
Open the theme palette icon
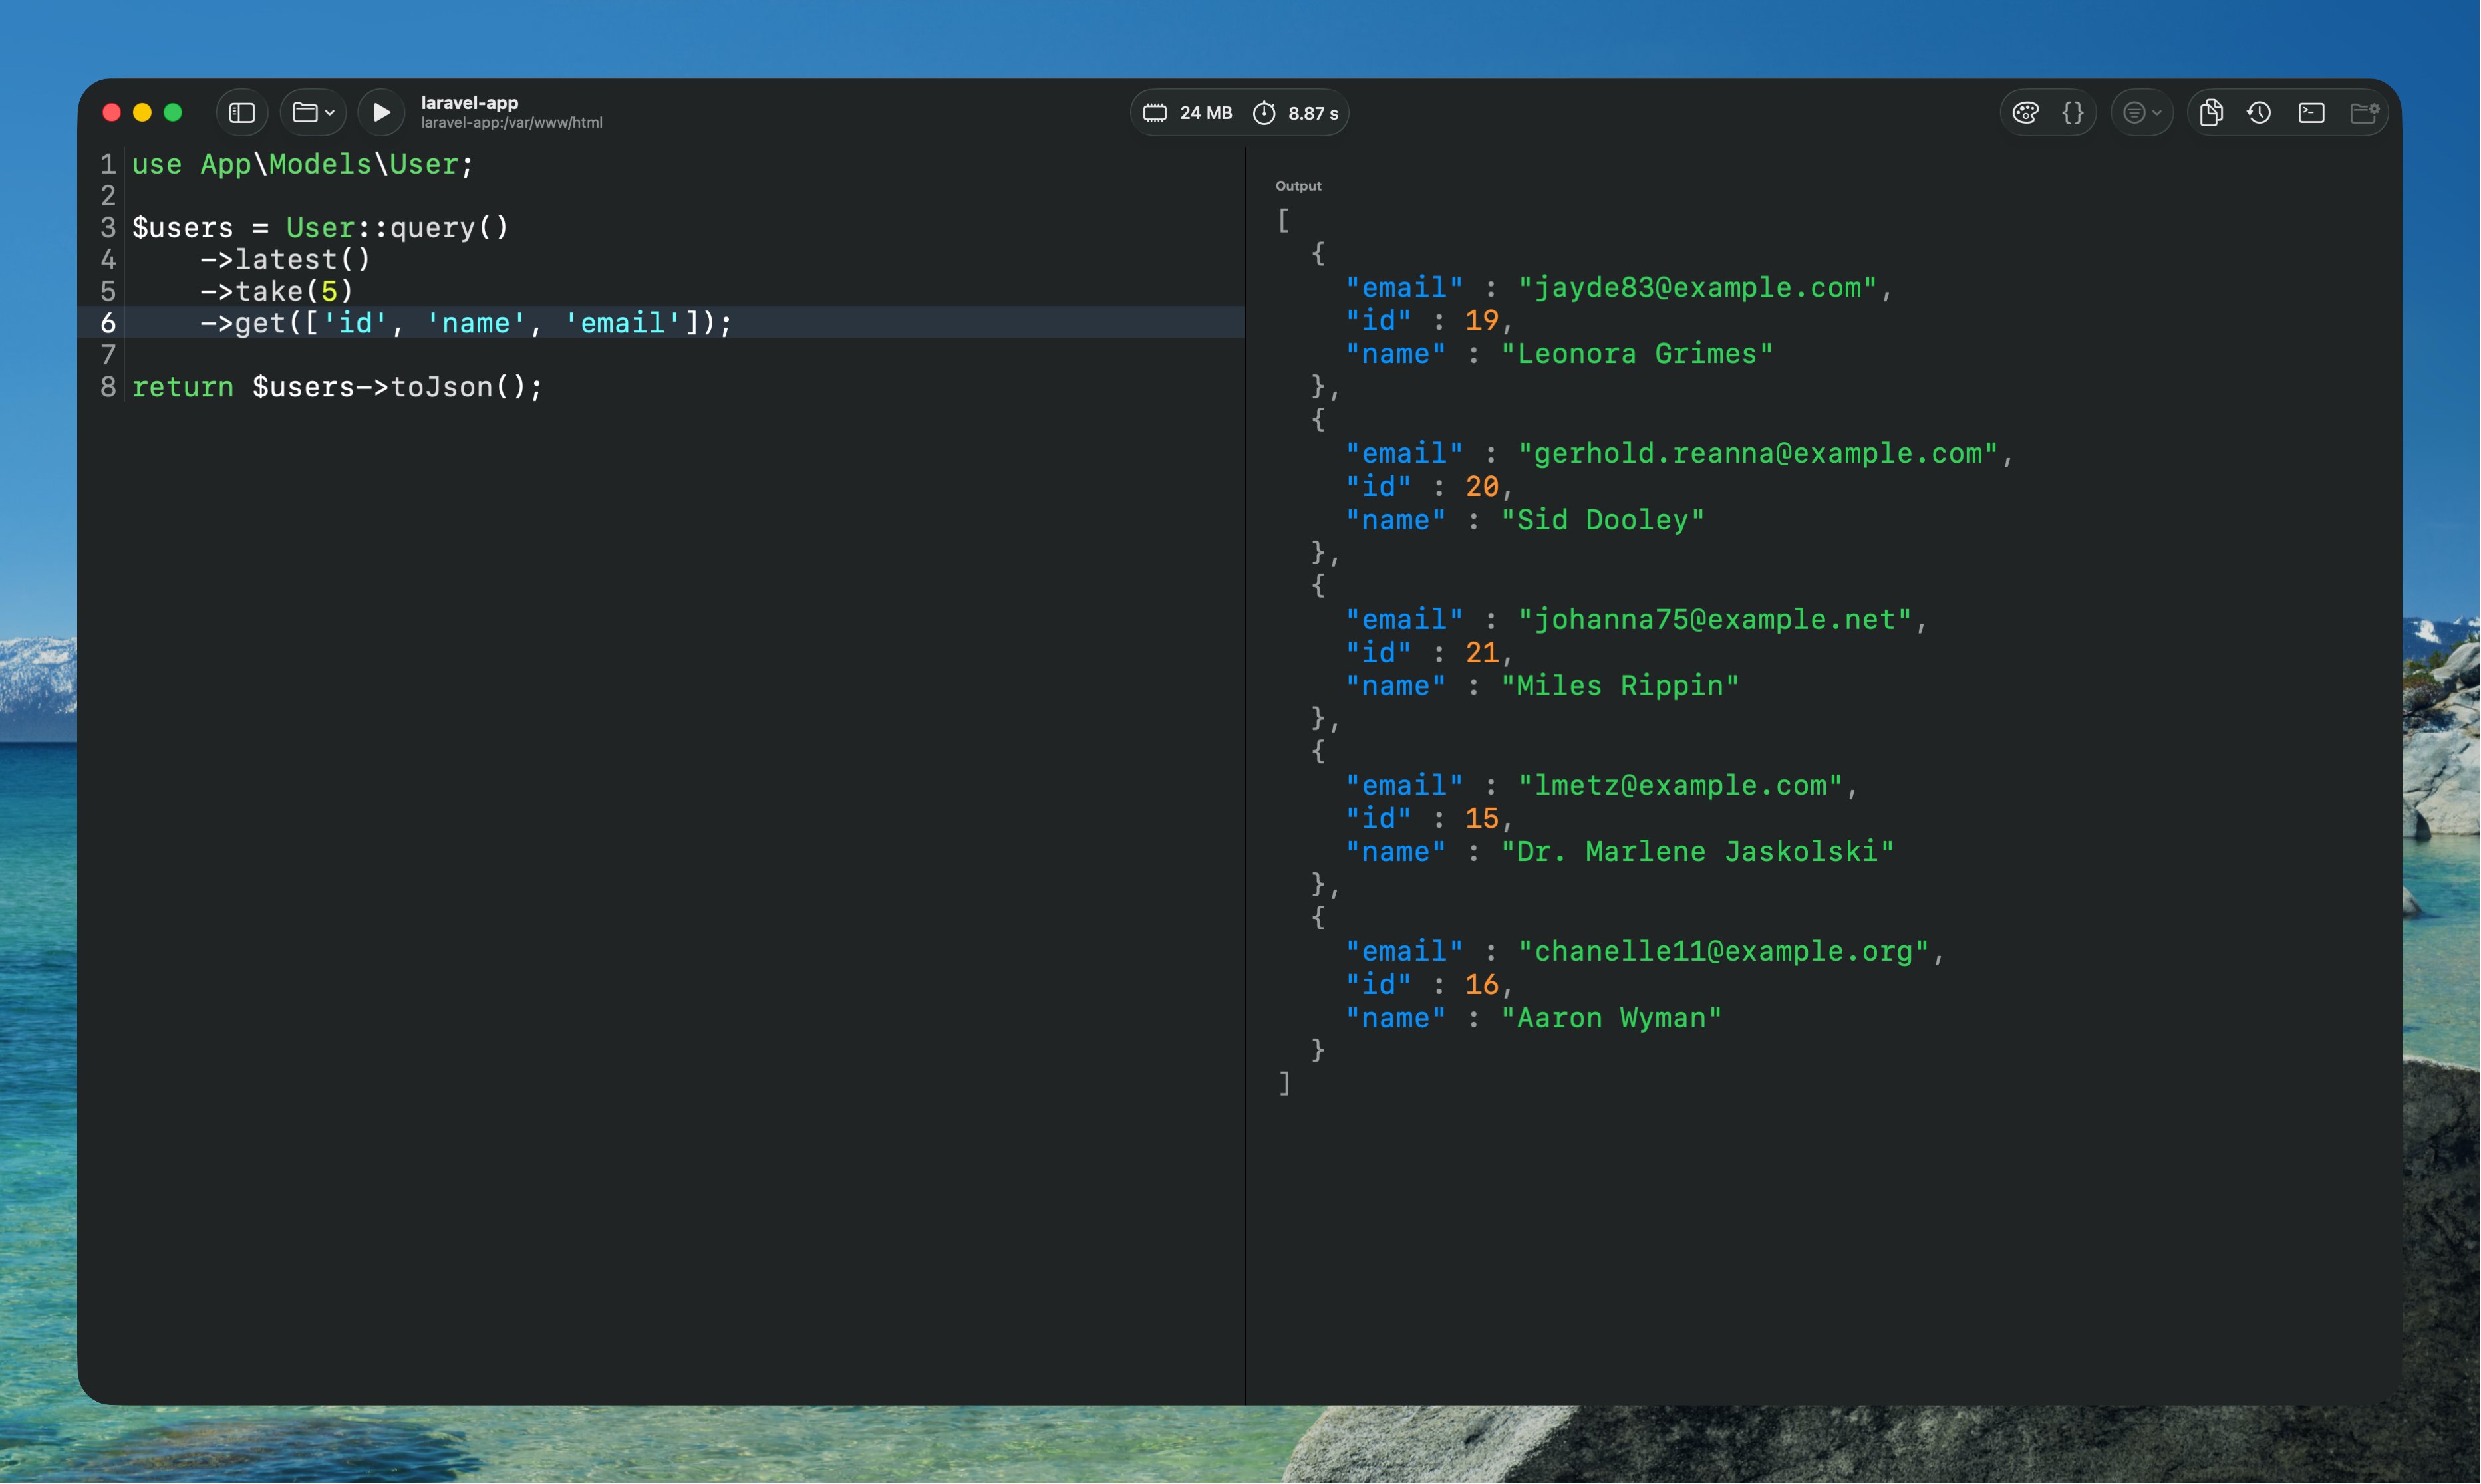coord(2026,113)
